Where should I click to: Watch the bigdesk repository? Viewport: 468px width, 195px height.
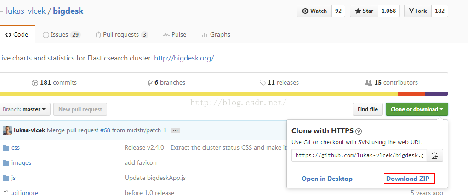point(314,11)
